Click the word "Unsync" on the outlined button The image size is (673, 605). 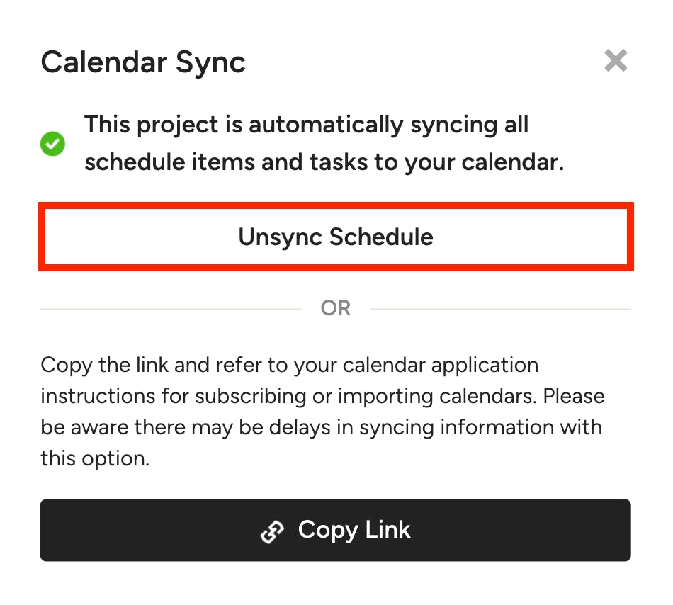[x=279, y=237]
